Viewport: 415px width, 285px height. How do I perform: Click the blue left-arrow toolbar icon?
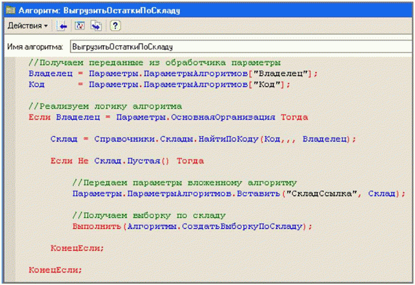coord(62,25)
